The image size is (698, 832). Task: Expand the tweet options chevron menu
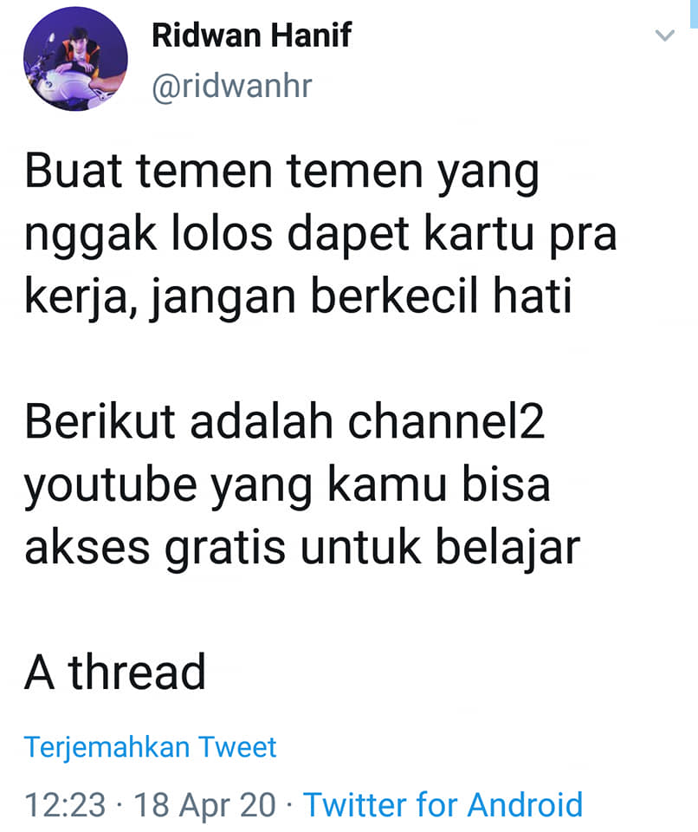pyautogui.click(x=664, y=36)
